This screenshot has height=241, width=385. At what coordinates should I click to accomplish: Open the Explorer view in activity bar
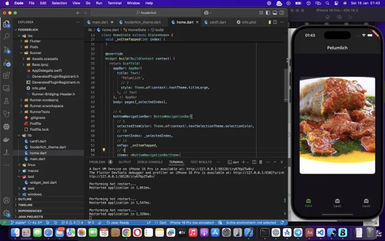(x=6, y=24)
